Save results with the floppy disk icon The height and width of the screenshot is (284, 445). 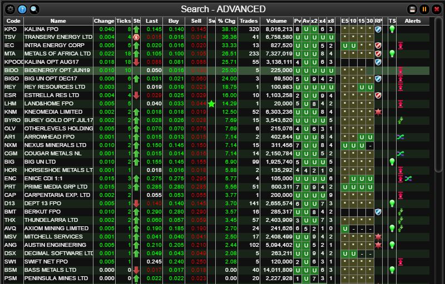pos(412,9)
